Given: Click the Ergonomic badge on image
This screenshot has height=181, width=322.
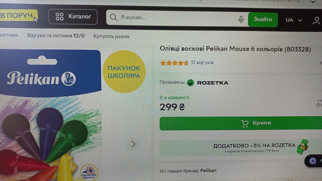Looking at the screenshot, I should [89, 172].
